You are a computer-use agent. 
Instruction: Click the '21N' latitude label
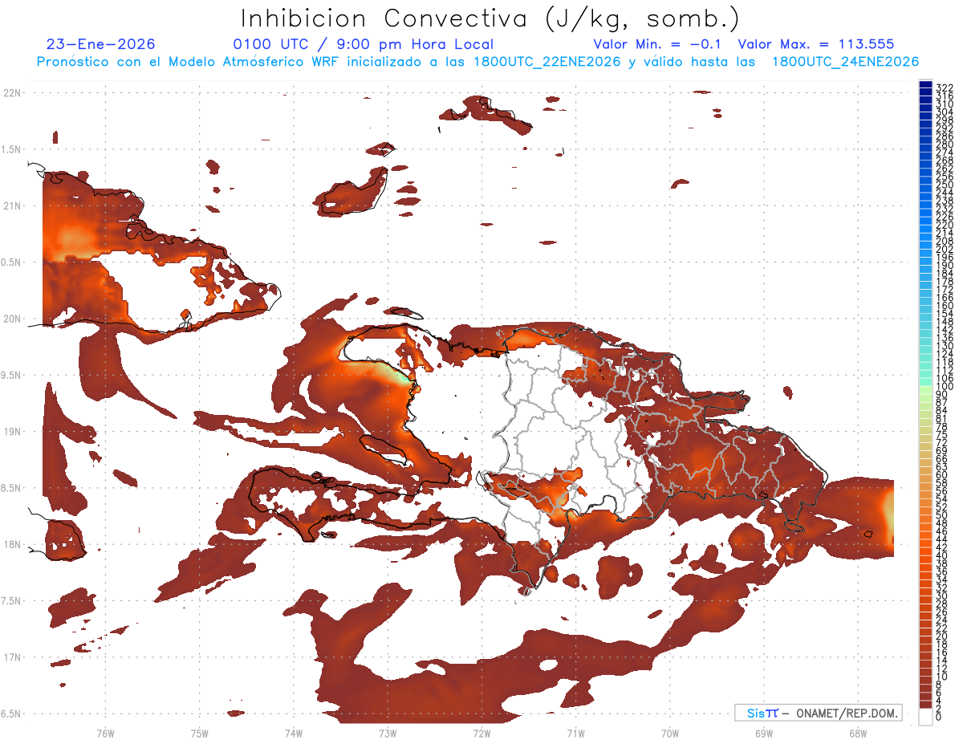[13, 206]
